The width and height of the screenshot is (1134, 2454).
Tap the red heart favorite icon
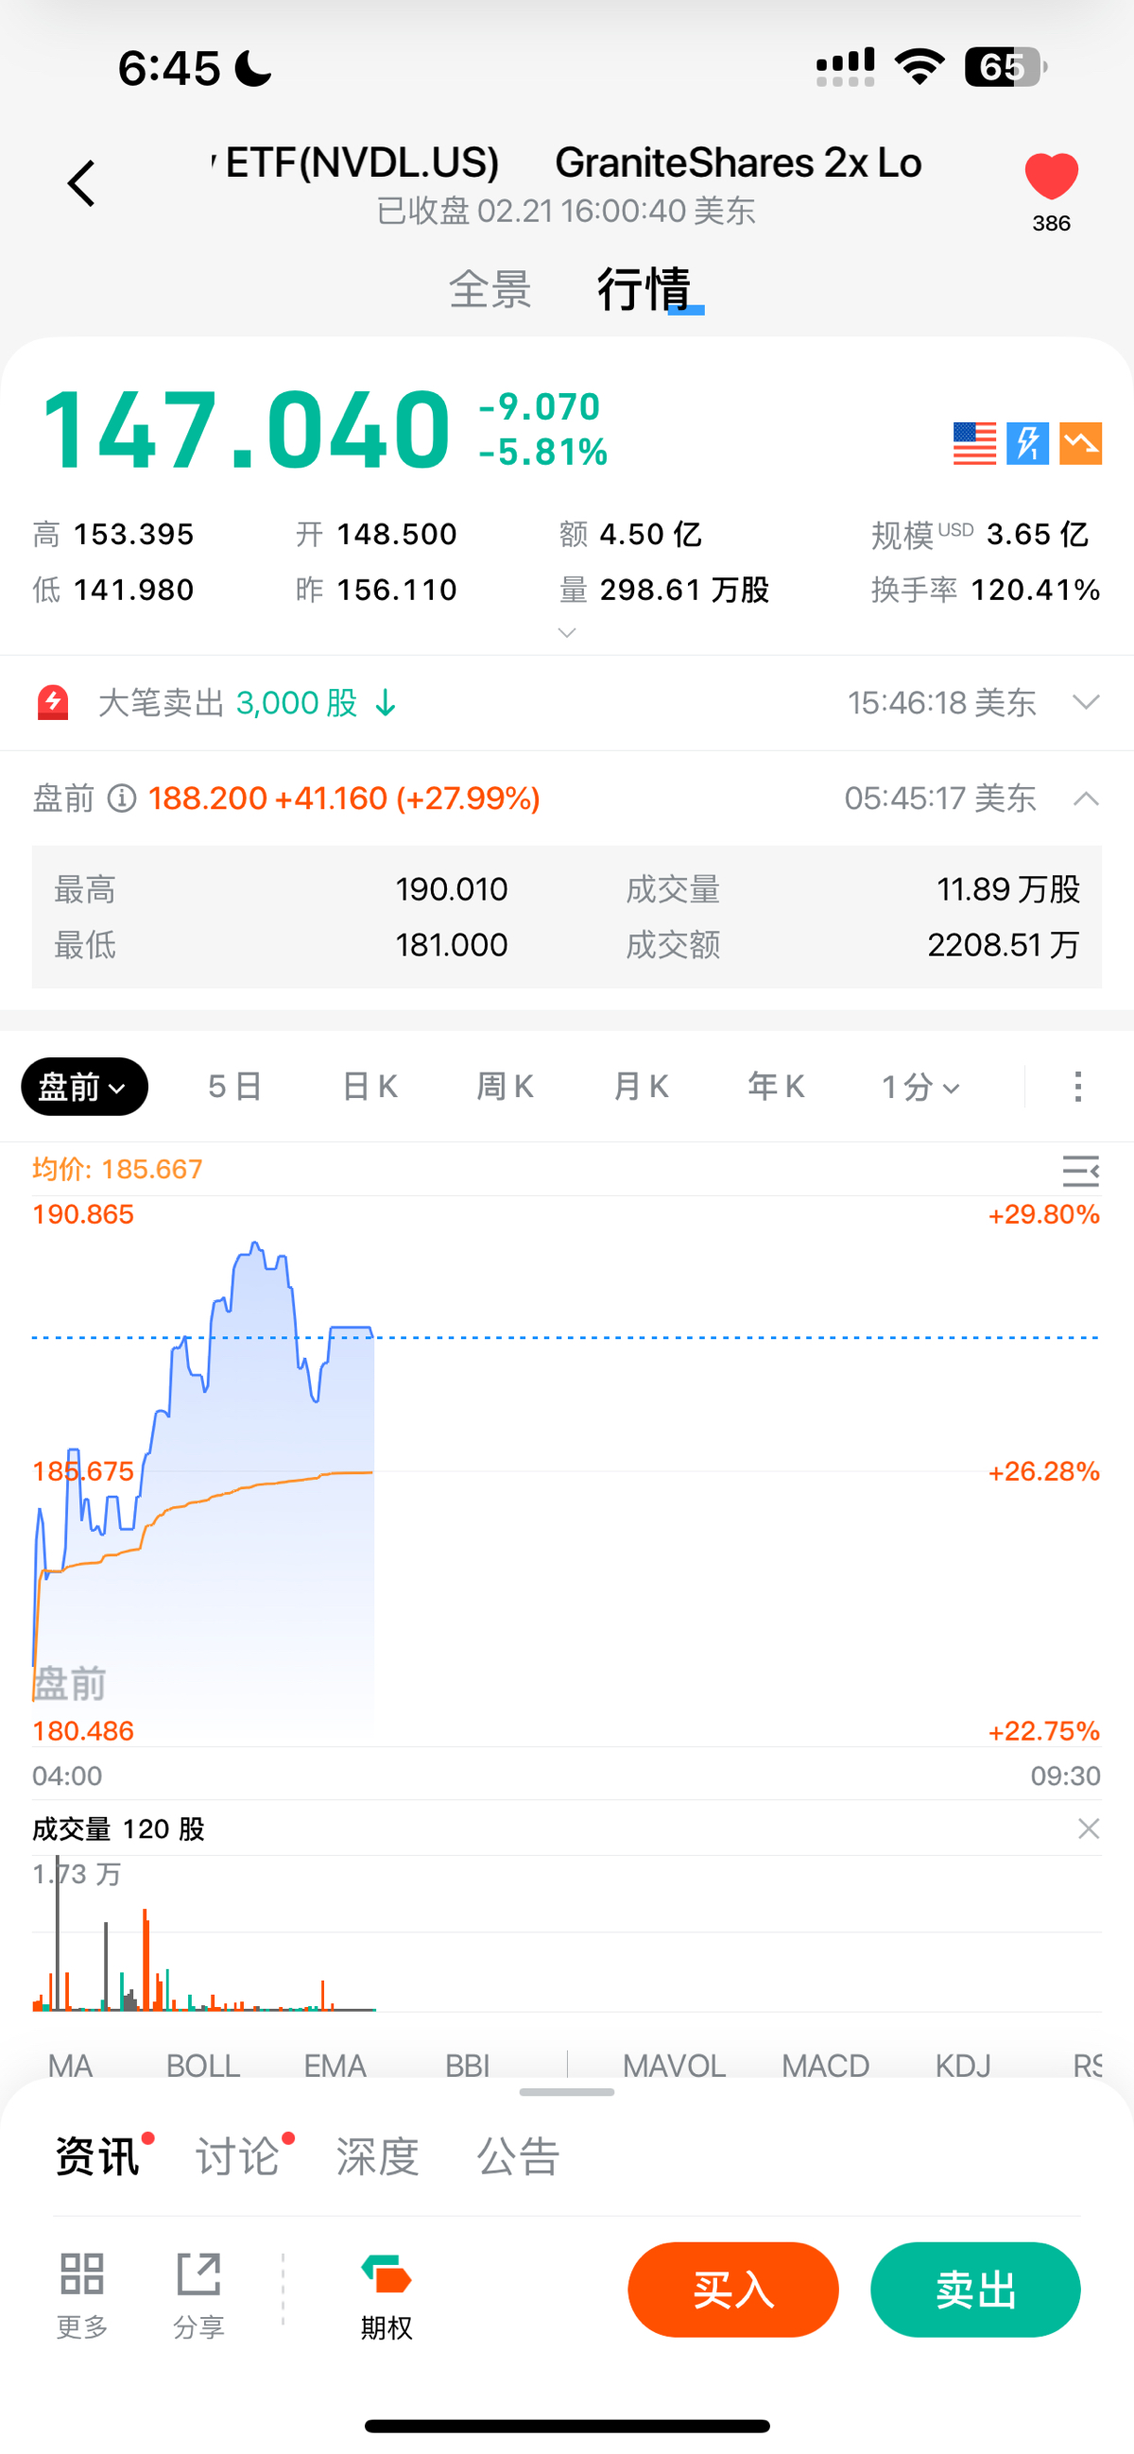pos(1051,177)
